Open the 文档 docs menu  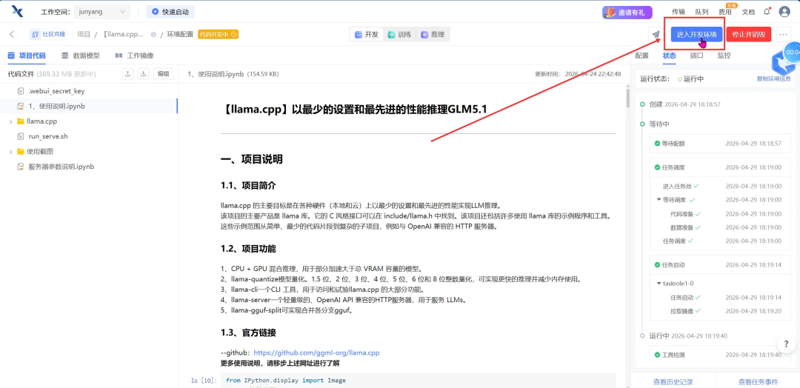[748, 12]
